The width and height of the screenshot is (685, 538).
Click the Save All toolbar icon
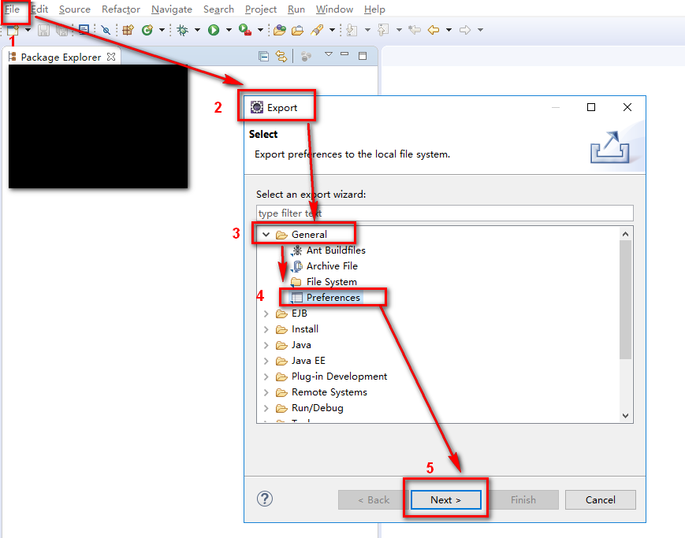[x=62, y=30]
